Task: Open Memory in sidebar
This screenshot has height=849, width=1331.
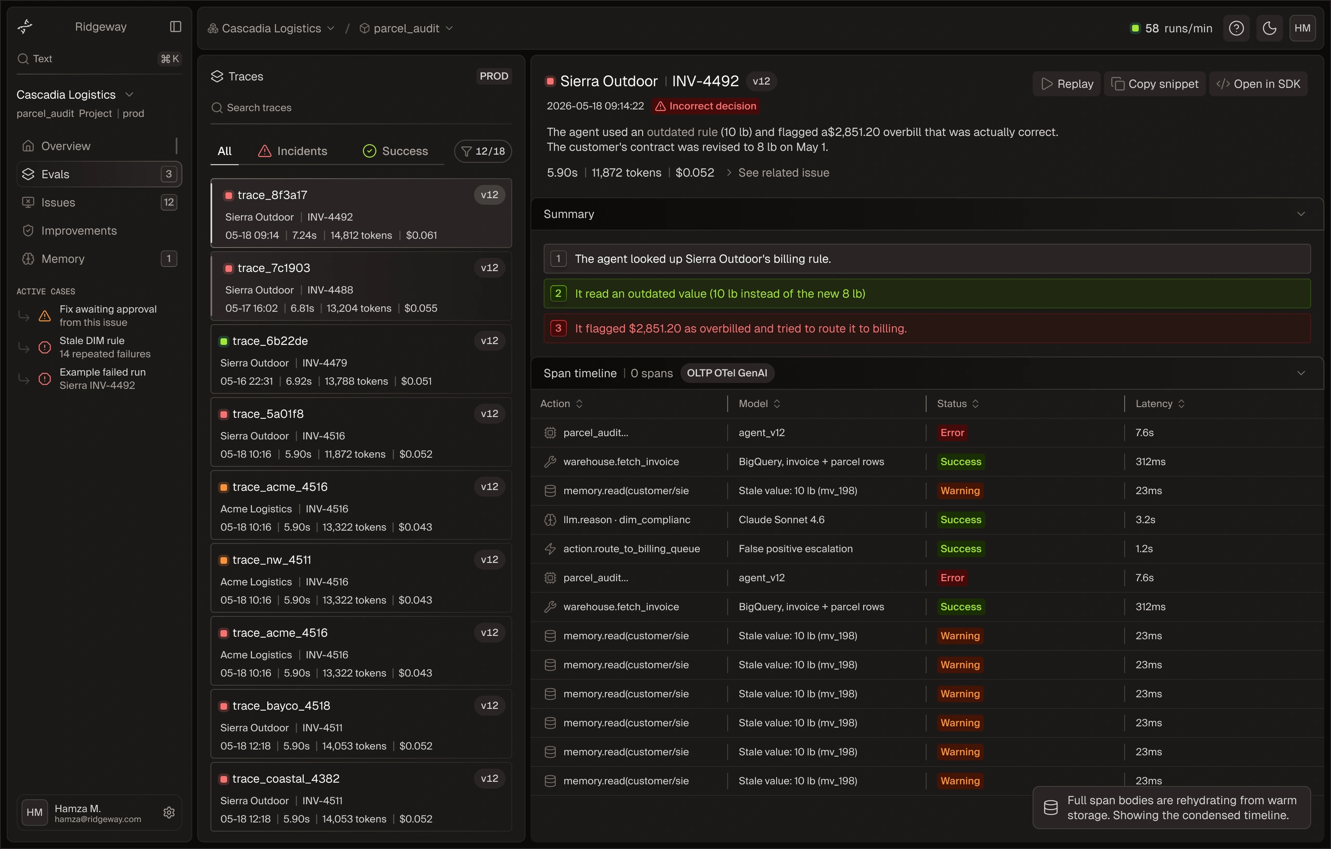Action: (99, 259)
